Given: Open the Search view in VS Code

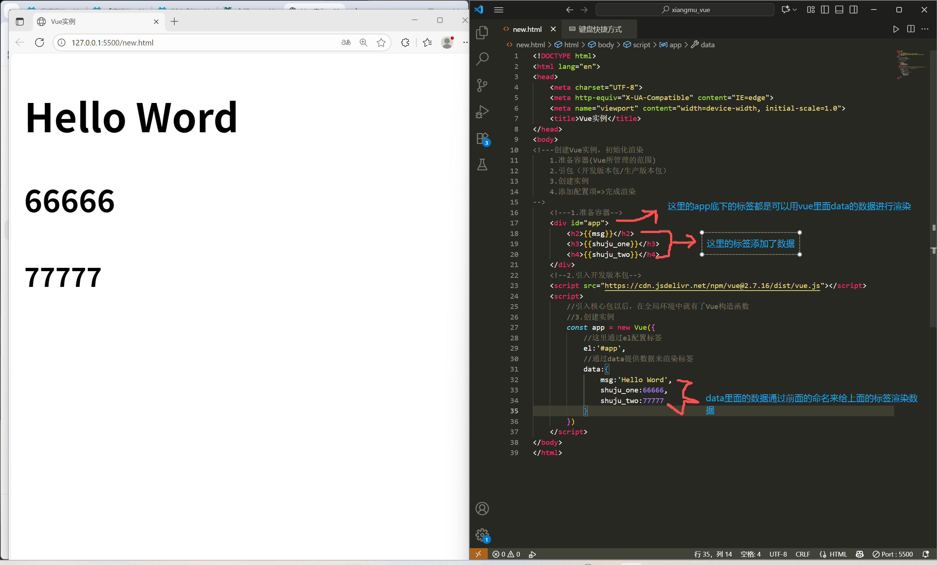Looking at the screenshot, I should click(x=482, y=59).
